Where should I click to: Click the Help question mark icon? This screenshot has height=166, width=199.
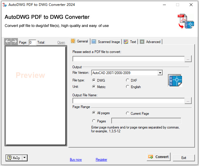pos(9,158)
